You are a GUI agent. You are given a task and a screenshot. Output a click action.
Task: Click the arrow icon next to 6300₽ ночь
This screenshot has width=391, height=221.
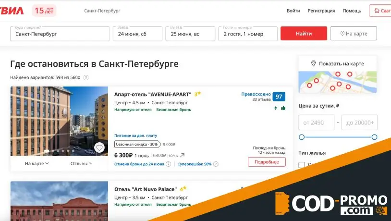tap(182, 155)
